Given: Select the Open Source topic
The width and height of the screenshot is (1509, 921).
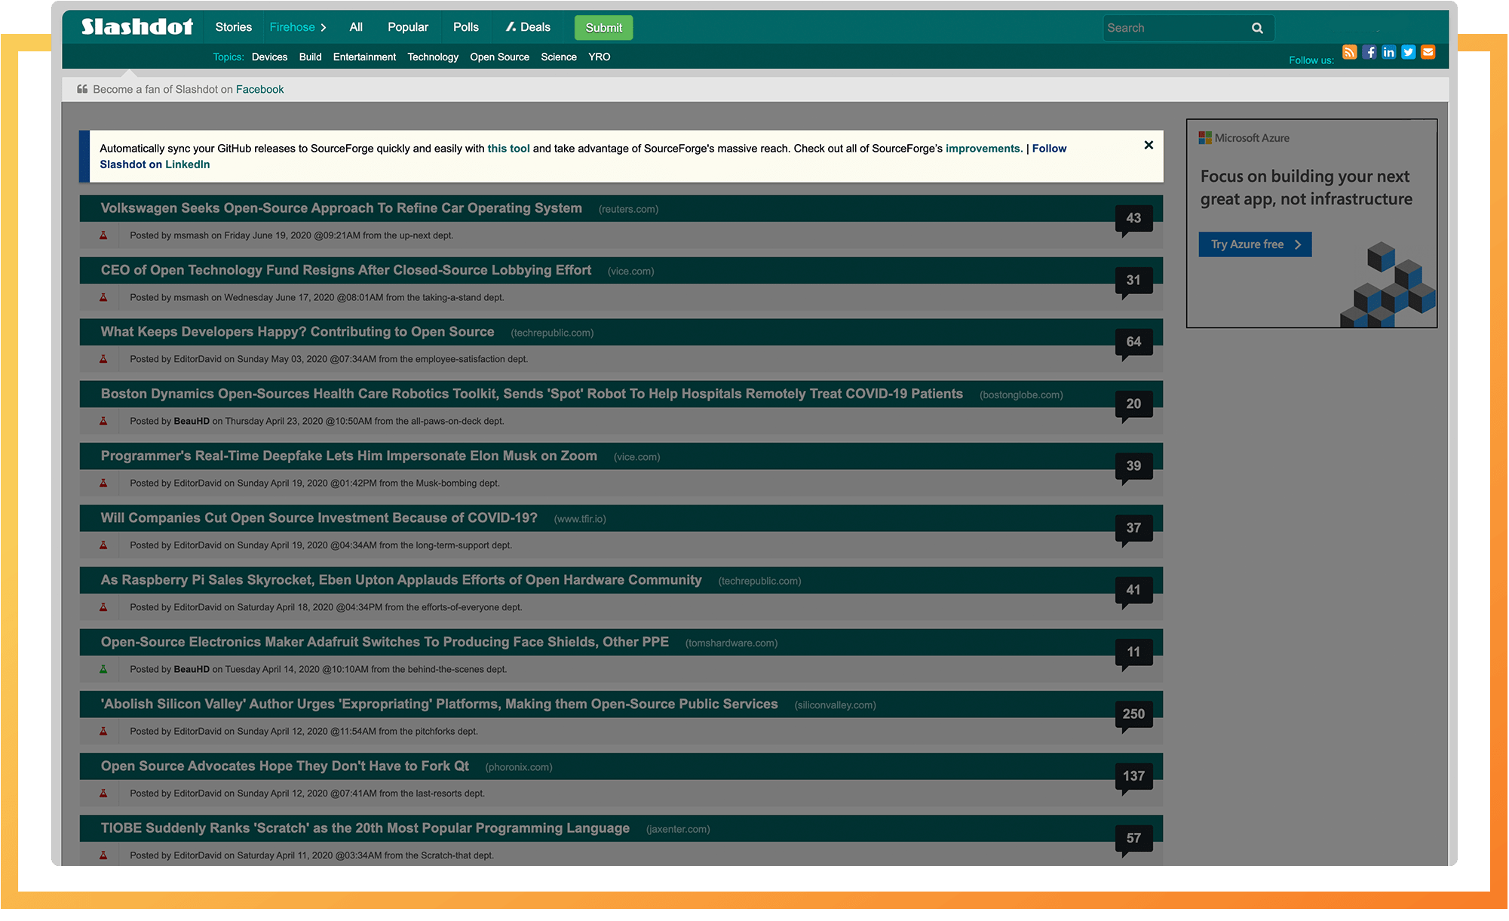Looking at the screenshot, I should click(499, 57).
